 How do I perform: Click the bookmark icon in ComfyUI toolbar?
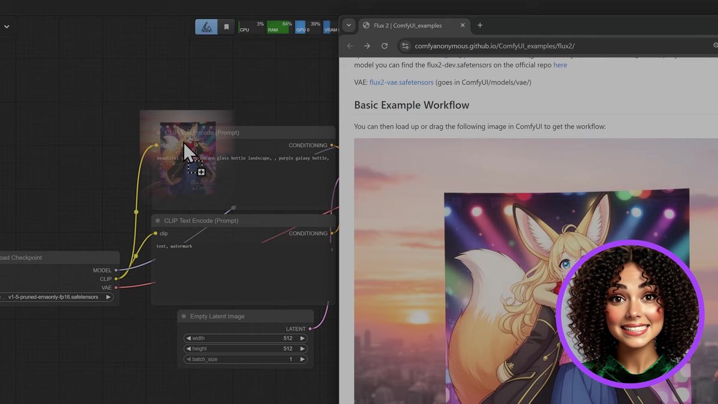(x=226, y=27)
